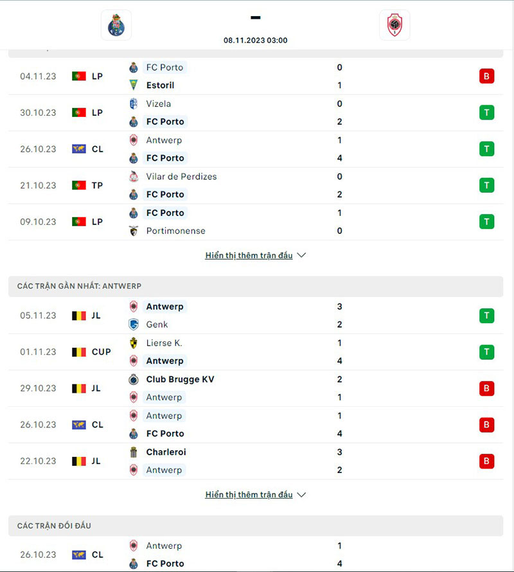The width and height of the screenshot is (514, 572).
Task: Open the Lierse K. team page link
Action: (166, 343)
